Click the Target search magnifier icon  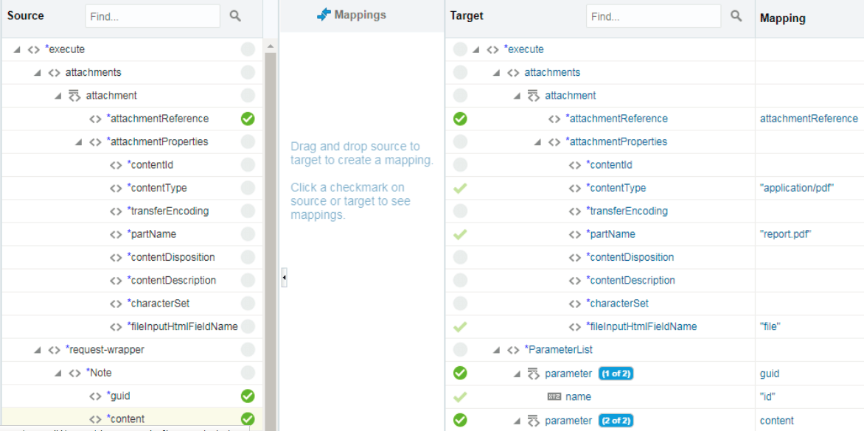click(x=736, y=15)
